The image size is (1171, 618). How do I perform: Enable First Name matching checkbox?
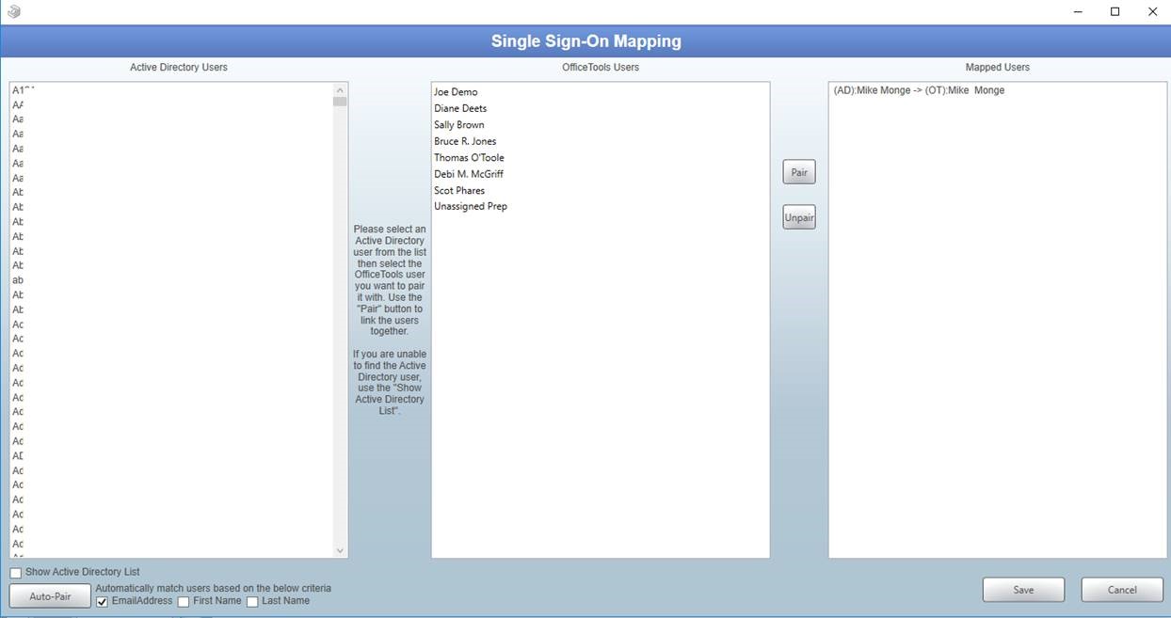[184, 602]
